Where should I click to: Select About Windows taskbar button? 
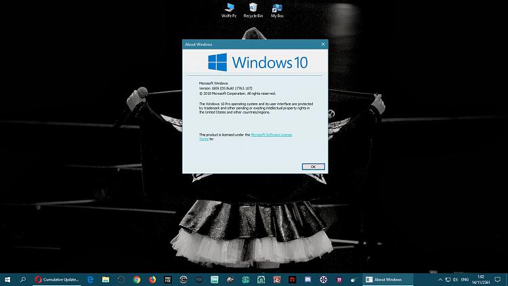coord(388,279)
